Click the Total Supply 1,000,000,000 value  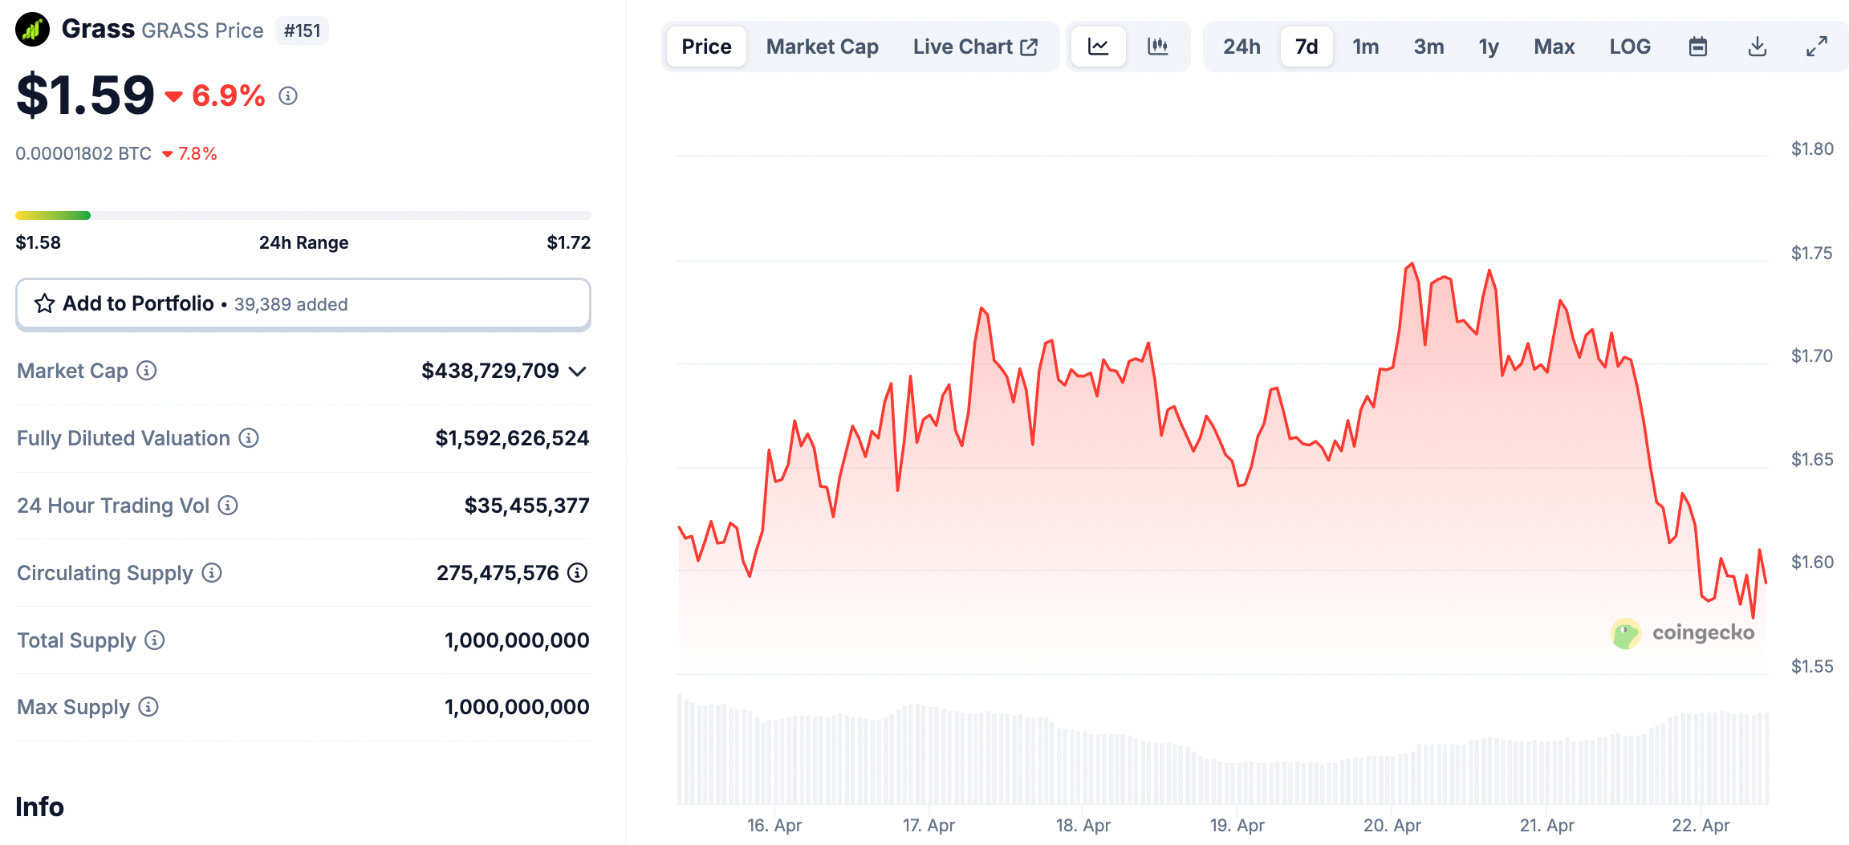coord(517,640)
